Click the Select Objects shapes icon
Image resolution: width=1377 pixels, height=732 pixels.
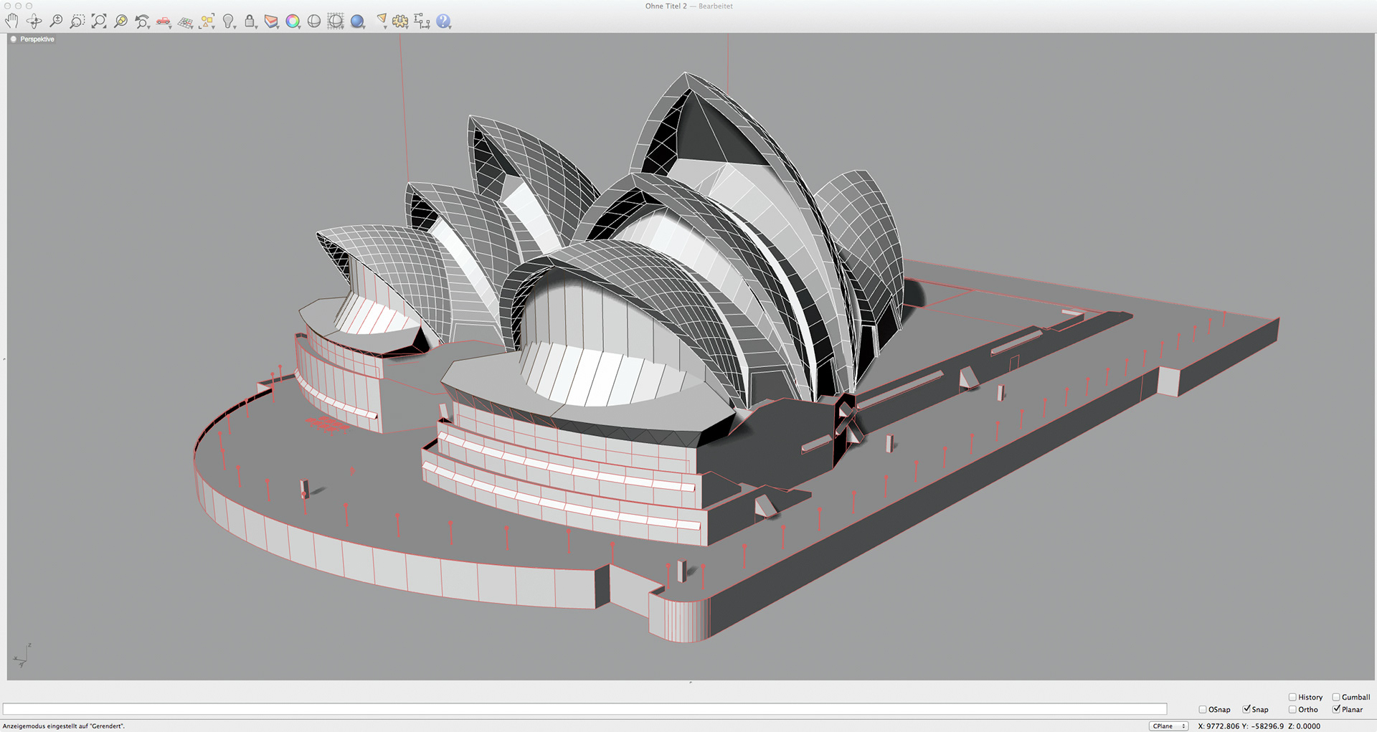tap(207, 22)
